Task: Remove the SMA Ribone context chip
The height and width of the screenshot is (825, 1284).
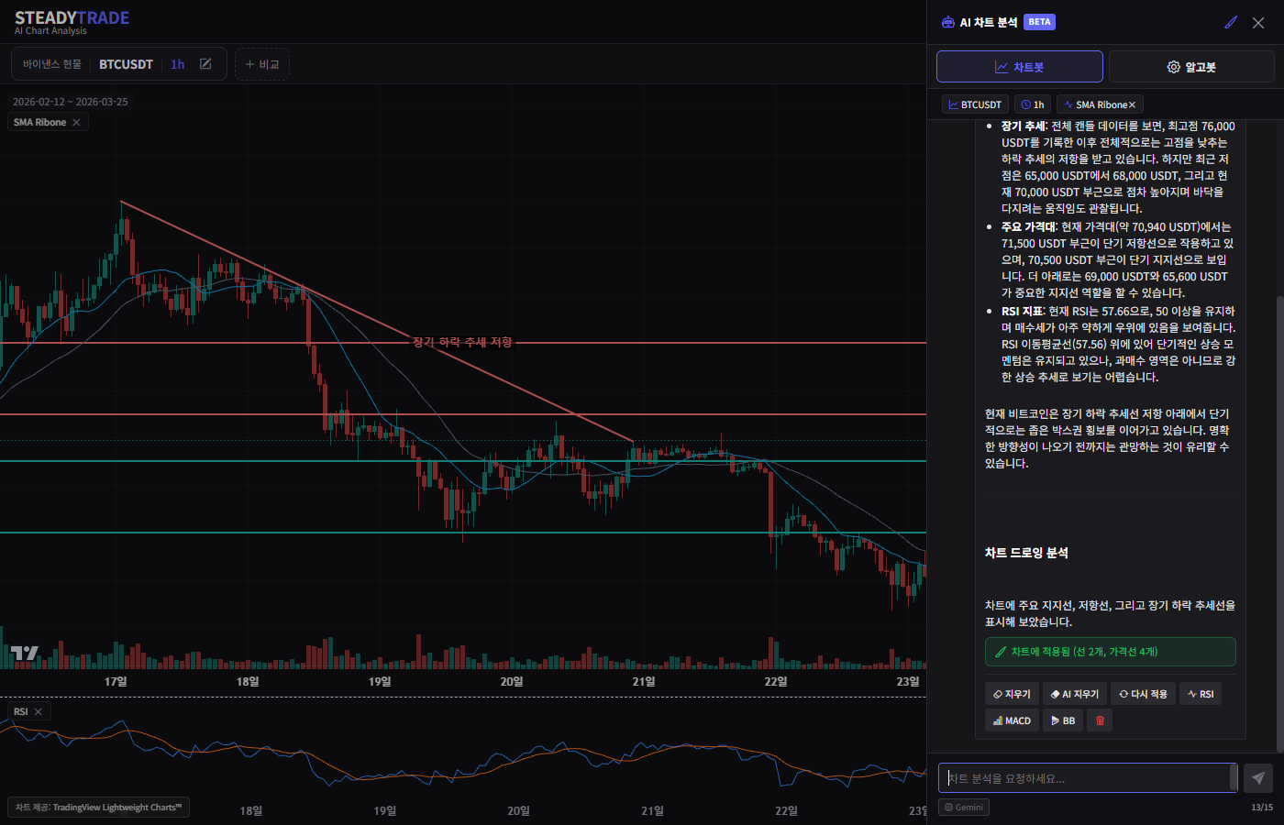Action: pyautogui.click(x=1132, y=105)
